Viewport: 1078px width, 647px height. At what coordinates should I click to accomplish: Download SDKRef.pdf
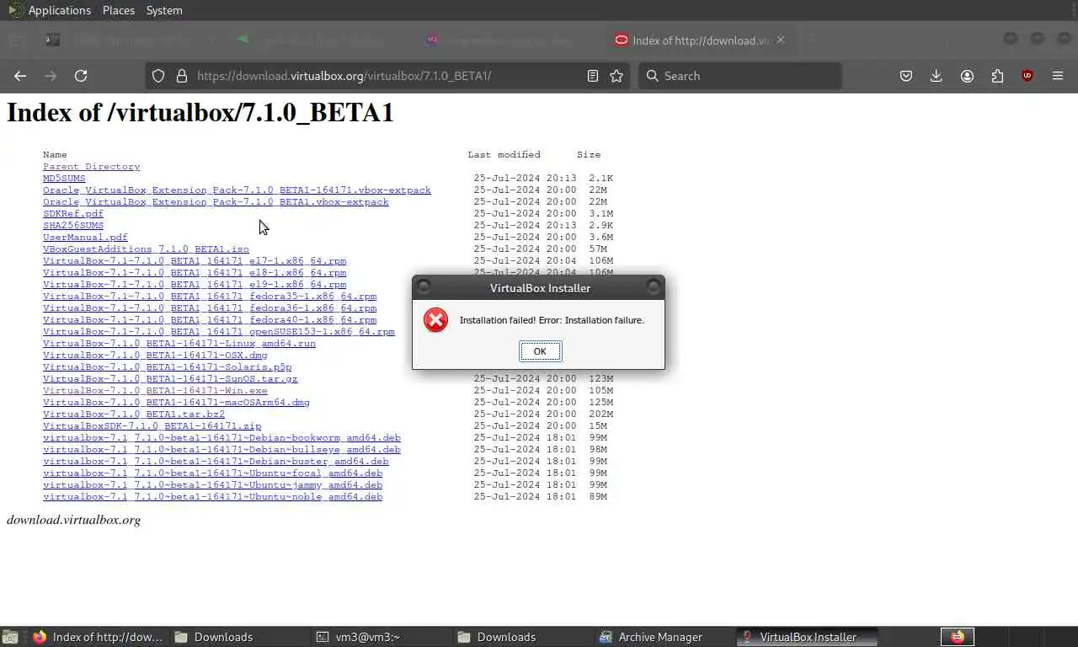(73, 214)
